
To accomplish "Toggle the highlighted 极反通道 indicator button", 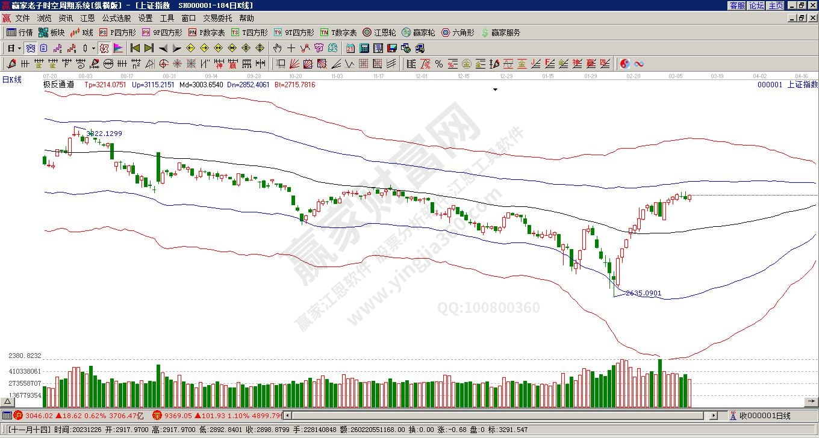I will click(x=104, y=48).
